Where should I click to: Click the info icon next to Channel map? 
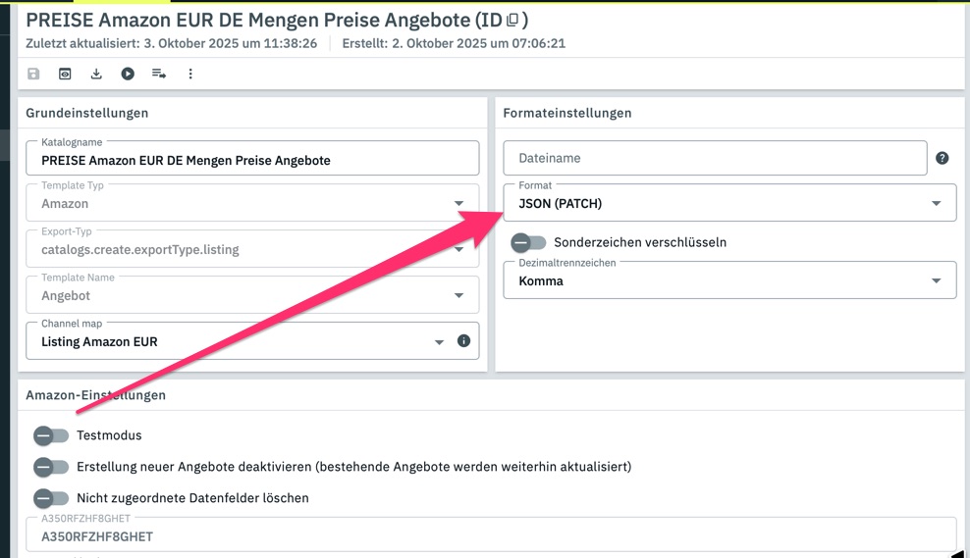[463, 341]
